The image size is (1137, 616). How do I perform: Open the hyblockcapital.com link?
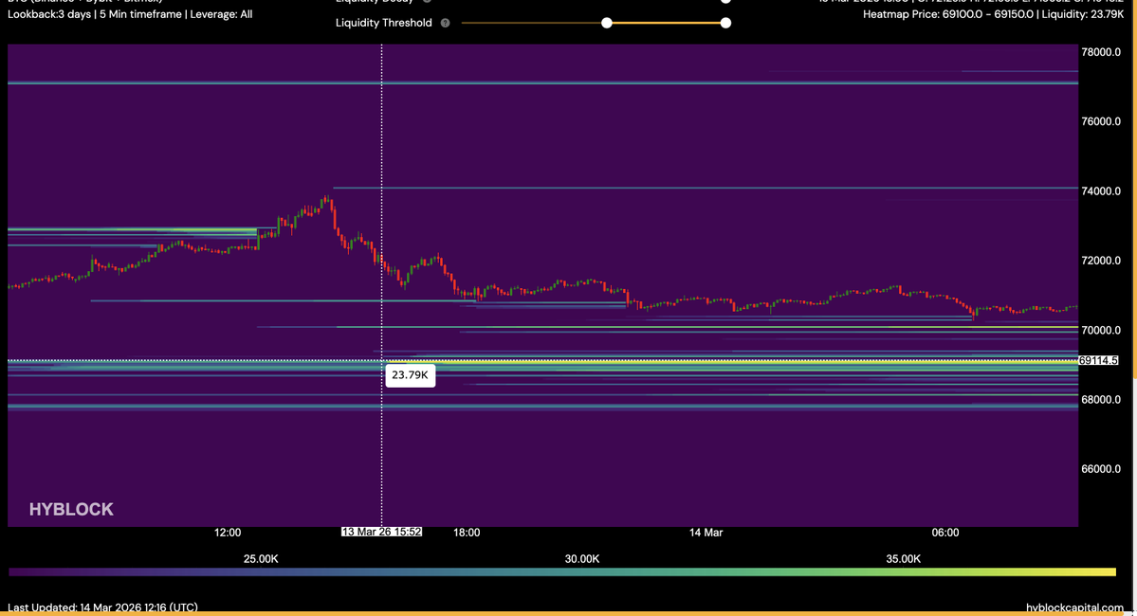pos(1074,608)
